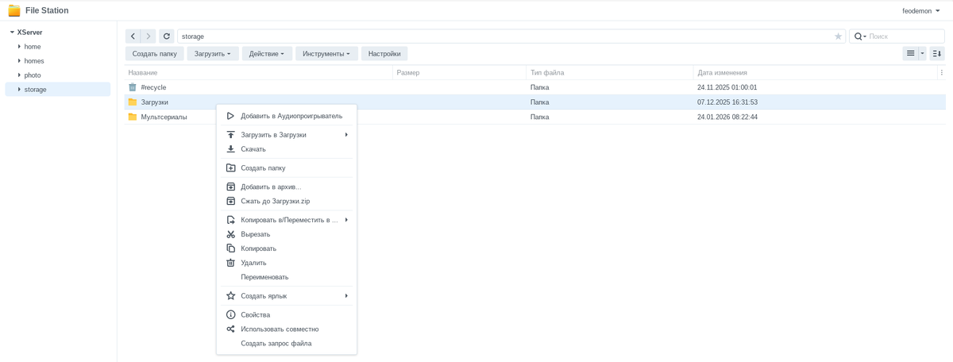Expand the home tree node
This screenshot has height=362, width=953.
pyautogui.click(x=19, y=47)
